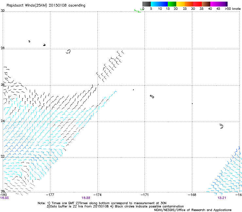Click the small island outline near -177.4, 28.2
242x212 pixels.
tap(44, 45)
